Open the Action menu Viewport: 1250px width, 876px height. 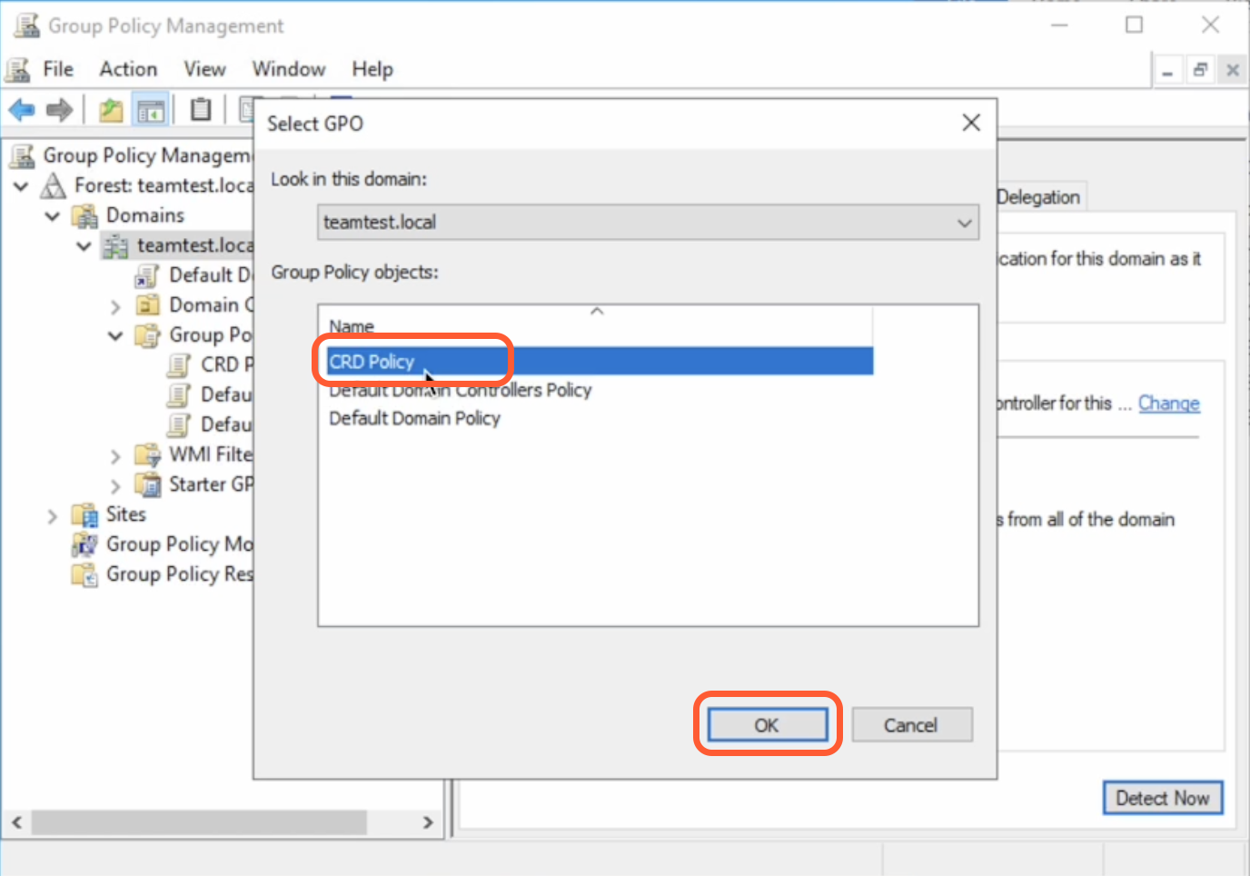[x=128, y=69]
